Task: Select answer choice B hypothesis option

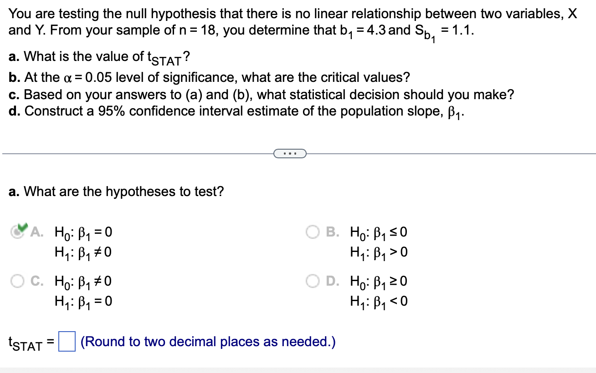Action: pos(313,232)
